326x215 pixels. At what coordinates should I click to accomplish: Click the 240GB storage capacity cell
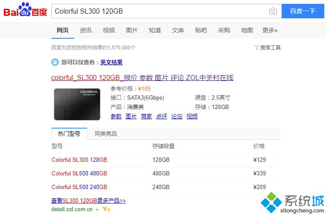coord(161,187)
